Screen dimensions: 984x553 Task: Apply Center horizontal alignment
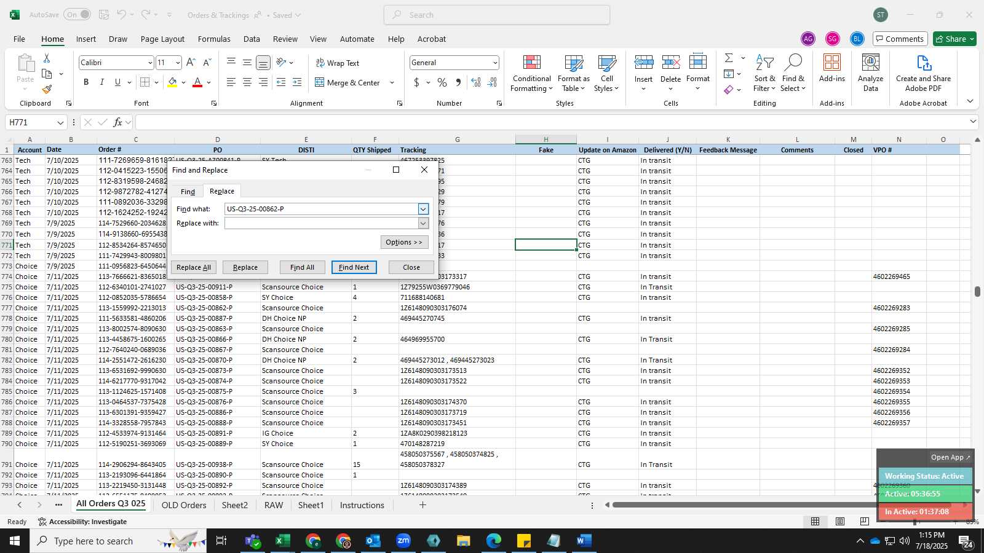[x=247, y=82]
